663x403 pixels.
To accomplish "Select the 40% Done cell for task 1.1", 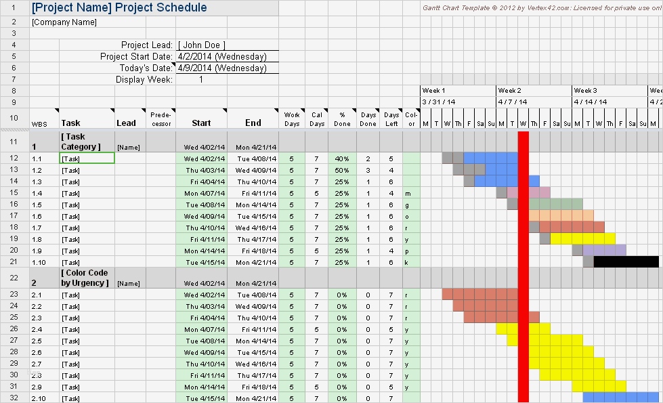I will pos(341,158).
